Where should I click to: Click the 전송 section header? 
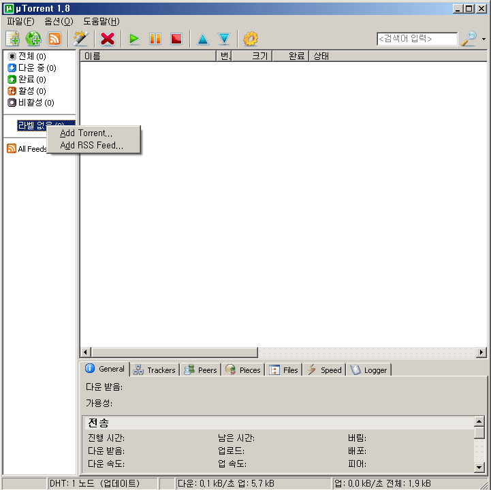(279, 423)
